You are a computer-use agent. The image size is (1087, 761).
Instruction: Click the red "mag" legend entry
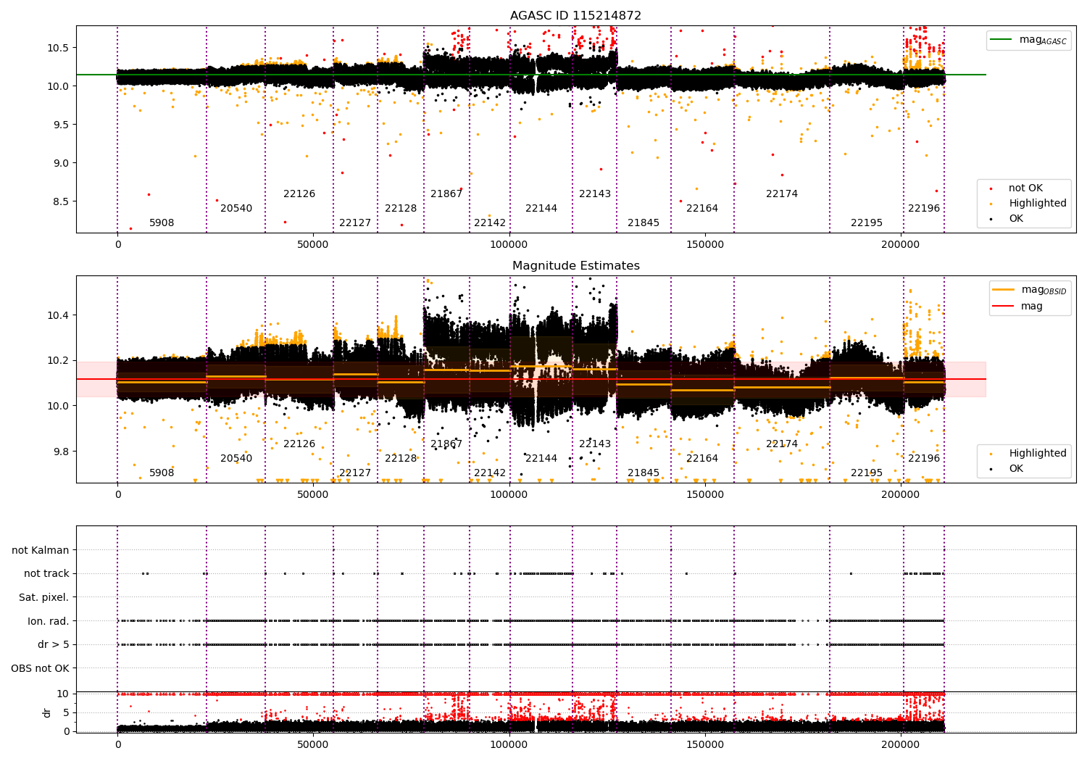[x=1017, y=307]
